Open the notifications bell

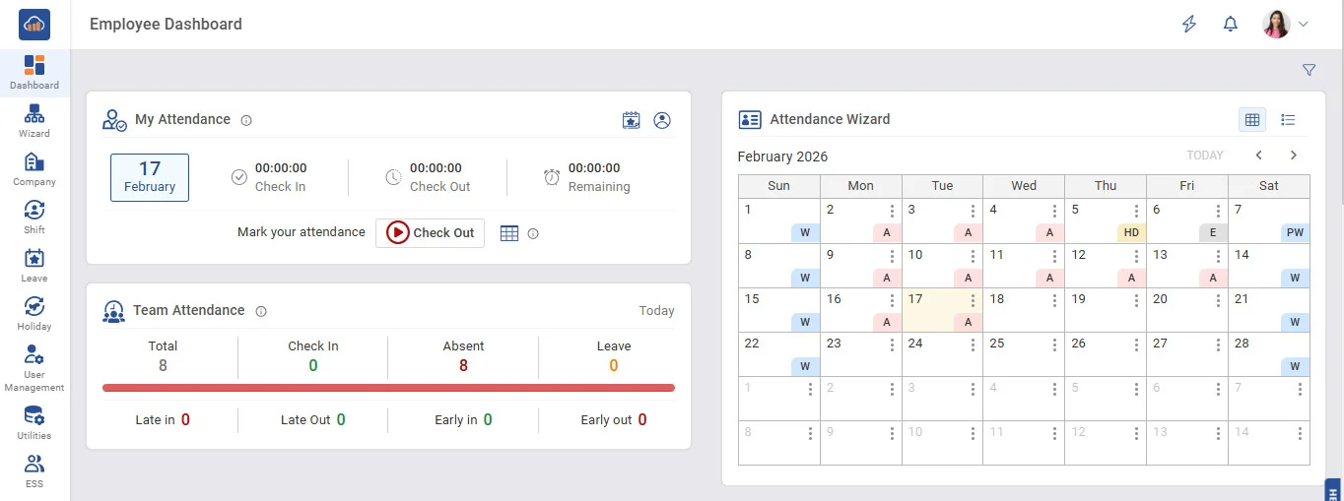(1230, 25)
